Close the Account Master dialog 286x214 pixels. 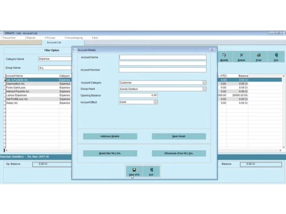tap(212, 50)
